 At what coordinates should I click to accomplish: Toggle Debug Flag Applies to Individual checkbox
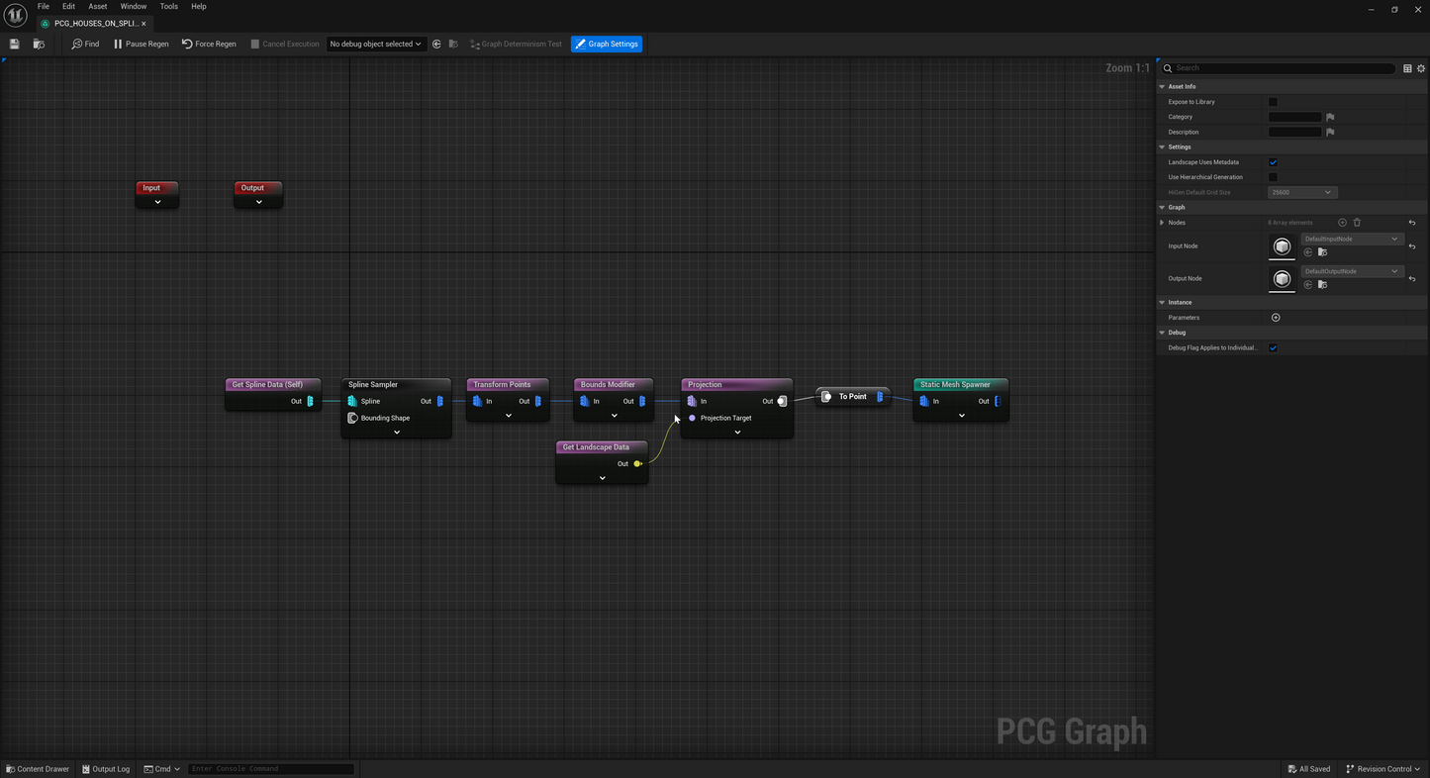[1273, 347]
